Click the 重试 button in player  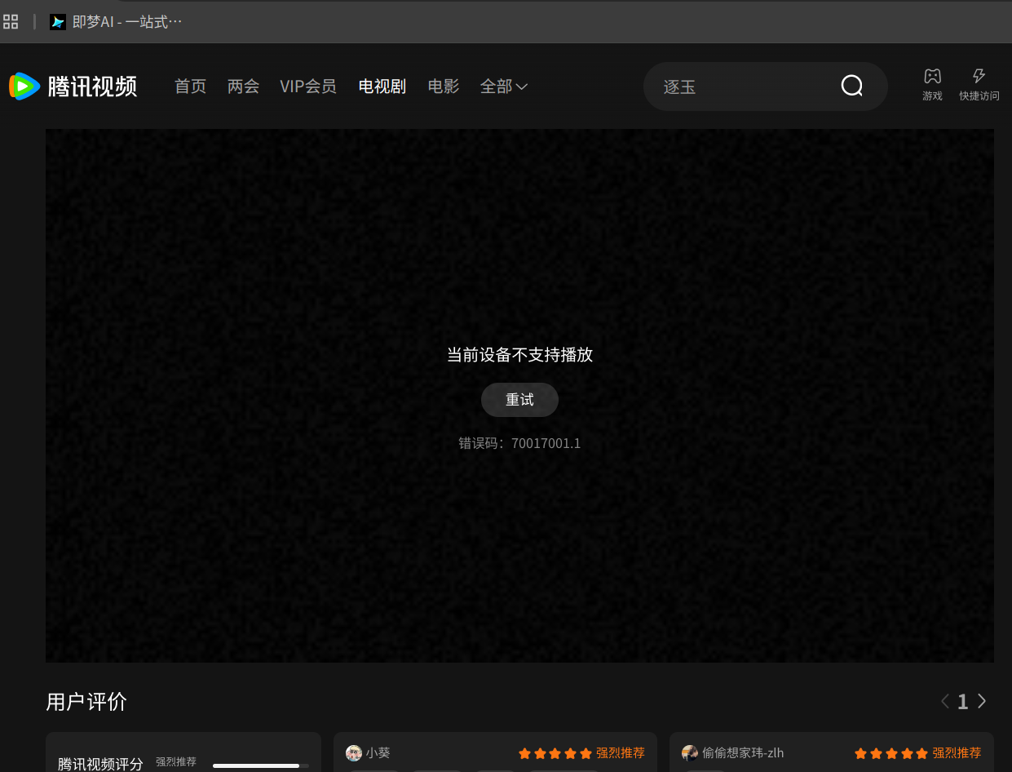point(519,400)
